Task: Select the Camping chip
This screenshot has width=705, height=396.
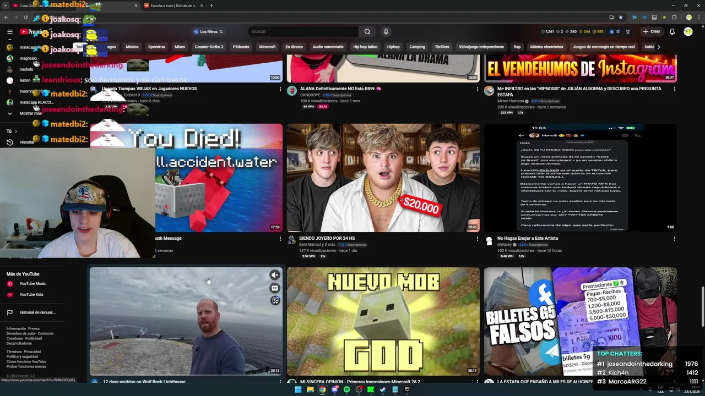Action: click(x=417, y=47)
